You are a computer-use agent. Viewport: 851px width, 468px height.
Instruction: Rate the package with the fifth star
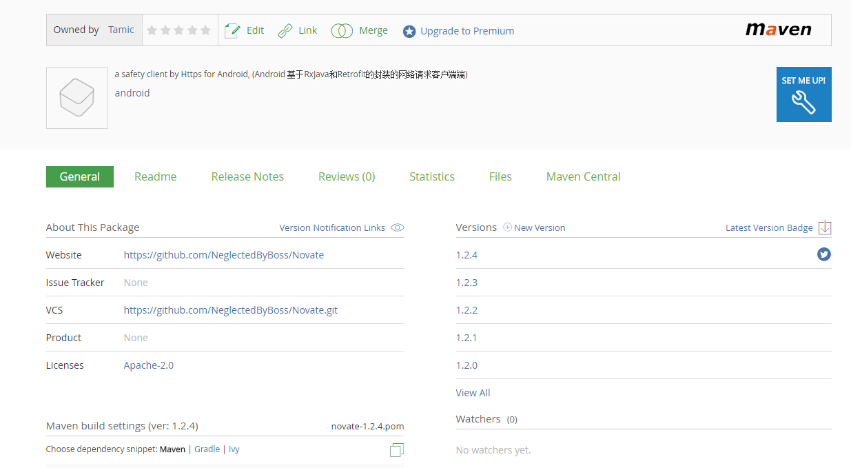click(x=205, y=30)
